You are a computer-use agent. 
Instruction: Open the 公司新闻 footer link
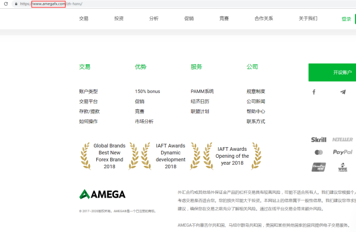pyautogui.click(x=256, y=102)
